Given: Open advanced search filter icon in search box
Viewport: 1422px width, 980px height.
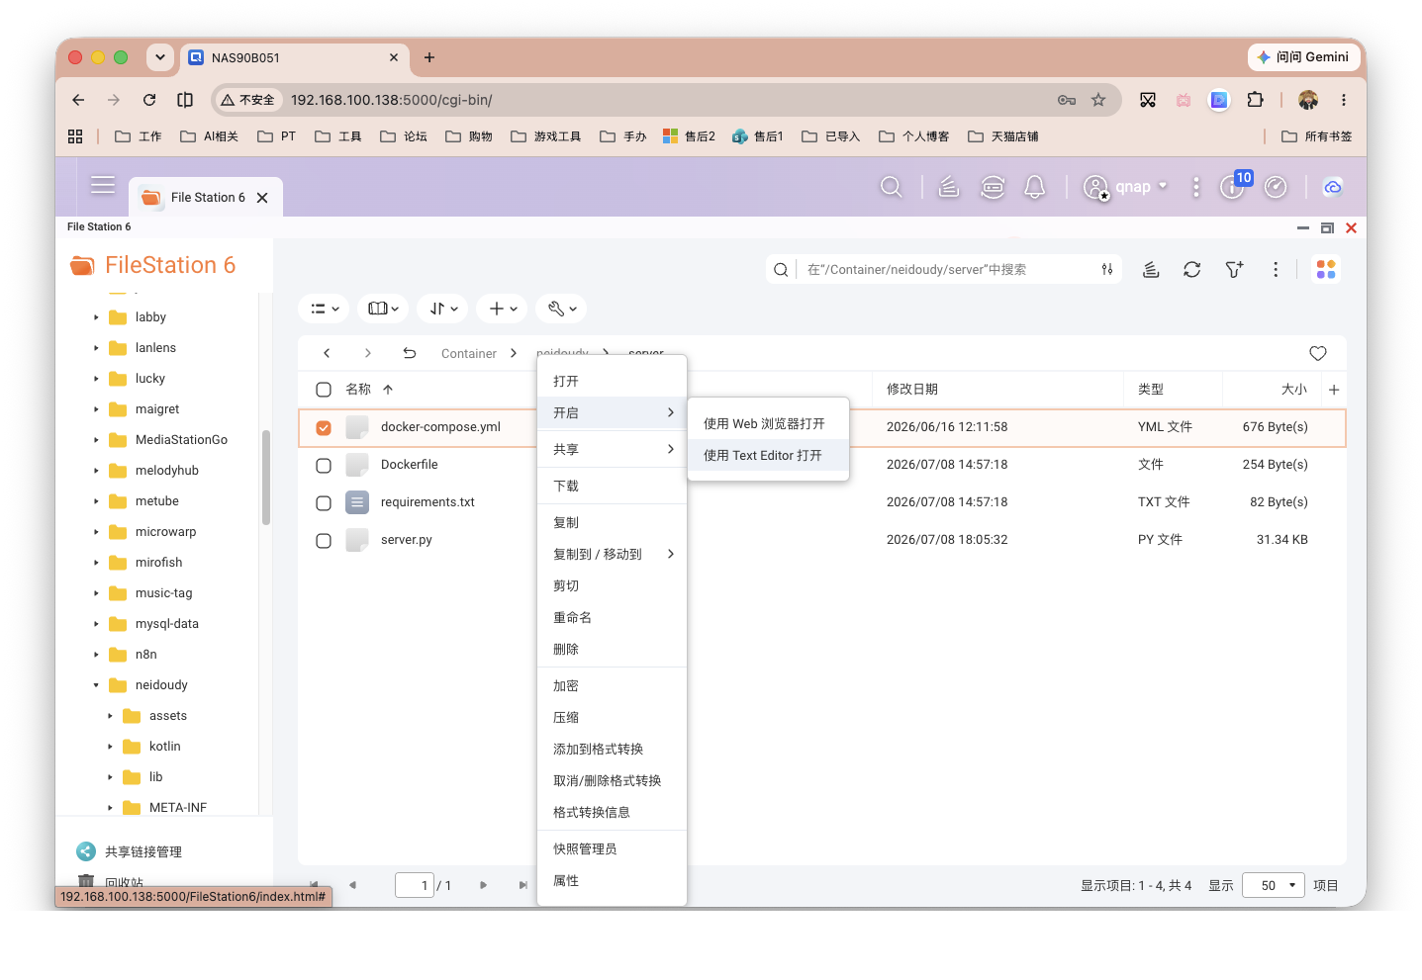Looking at the screenshot, I should [1107, 269].
